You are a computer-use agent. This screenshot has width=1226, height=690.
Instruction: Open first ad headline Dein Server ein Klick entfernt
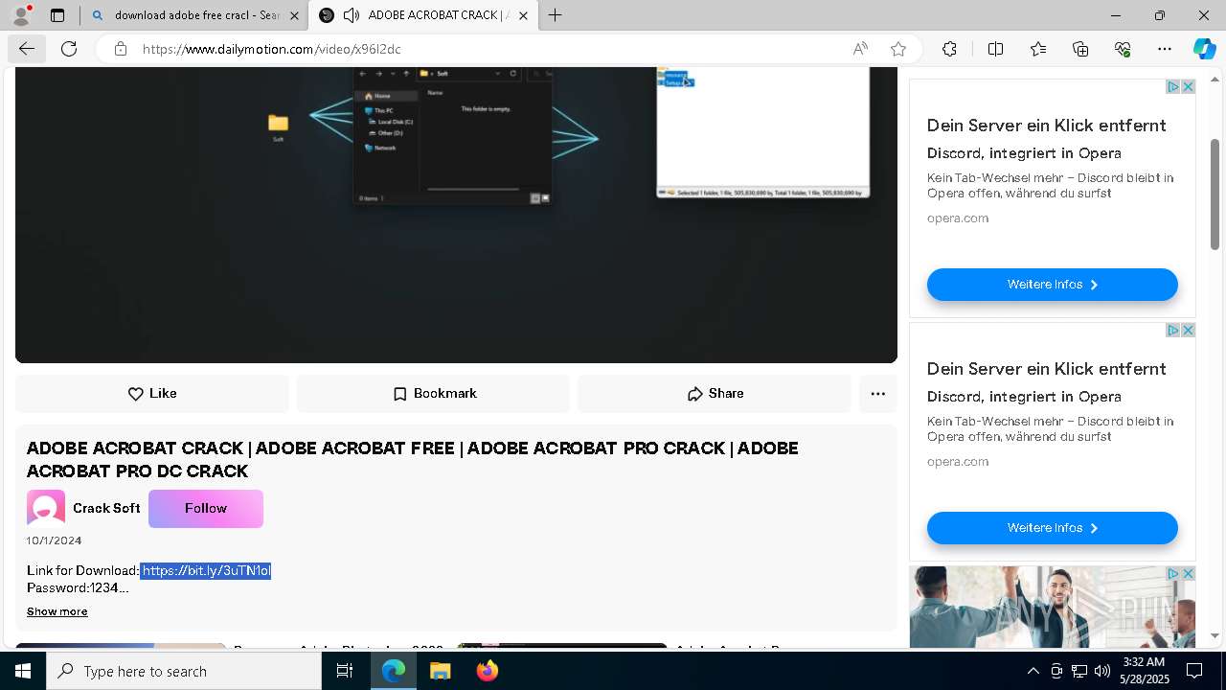point(1046,126)
